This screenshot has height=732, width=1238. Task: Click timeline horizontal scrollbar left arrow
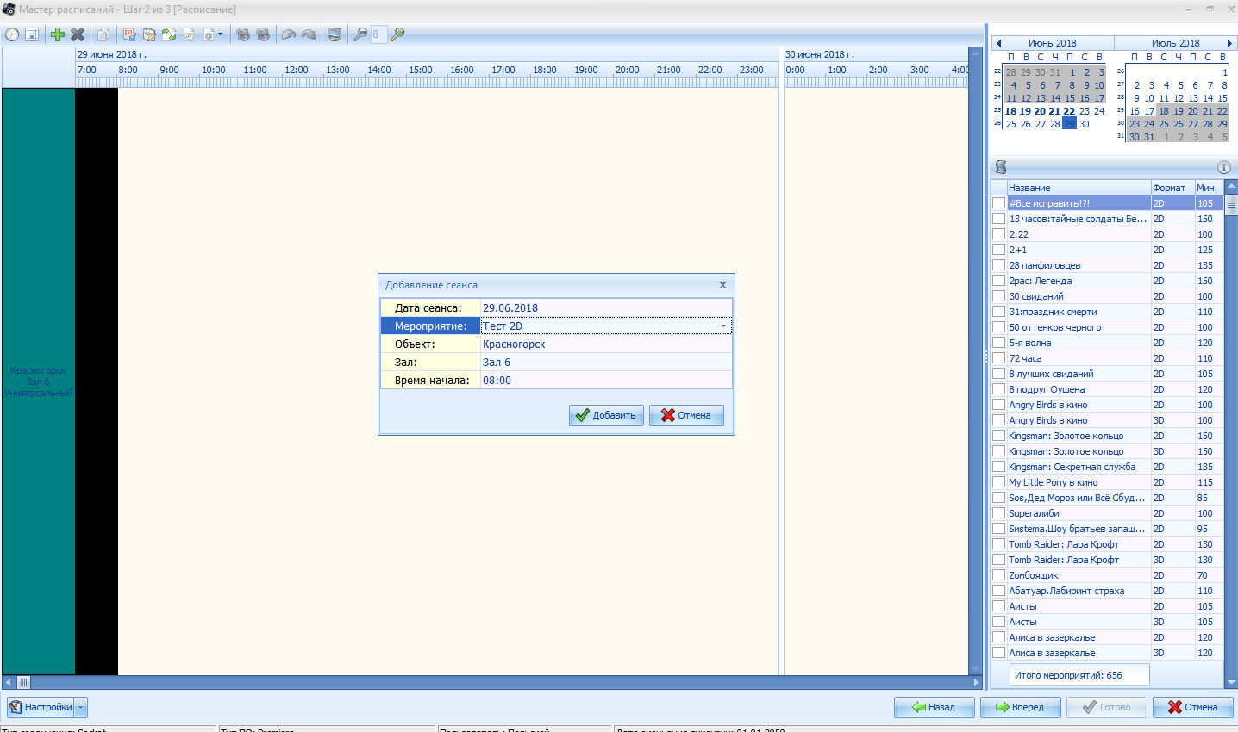click(x=9, y=682)
